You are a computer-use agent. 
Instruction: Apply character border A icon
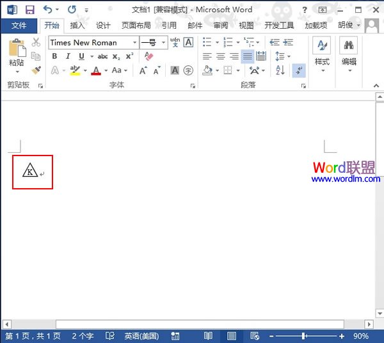coord(188,42)
